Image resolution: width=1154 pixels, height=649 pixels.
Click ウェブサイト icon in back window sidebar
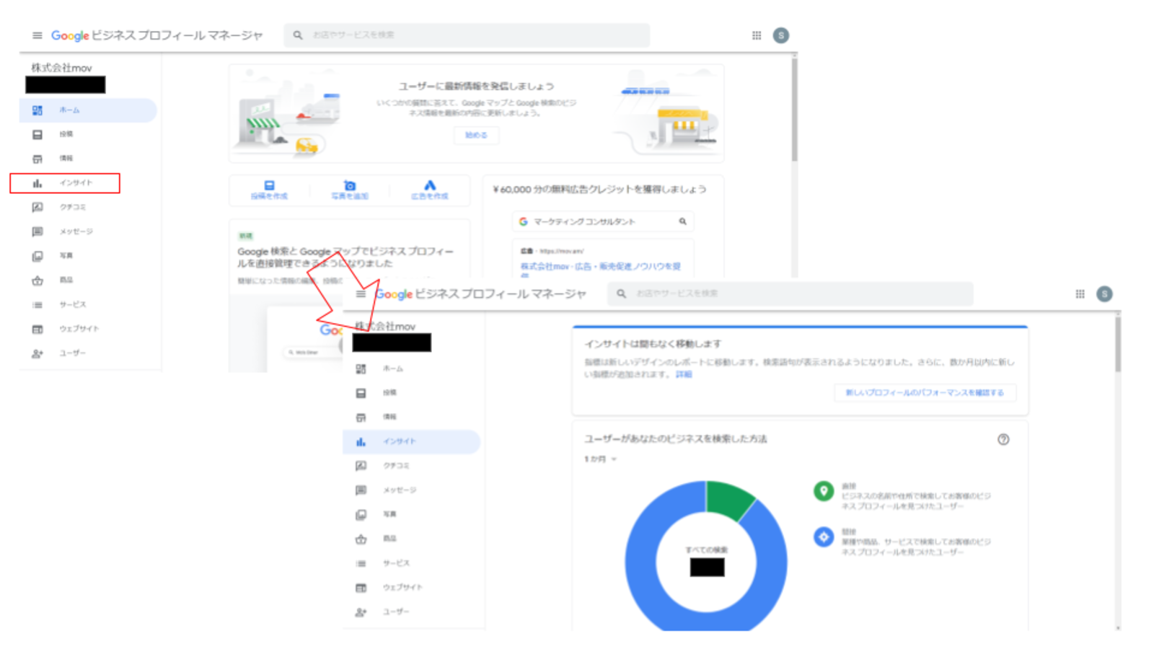[38, 329]
